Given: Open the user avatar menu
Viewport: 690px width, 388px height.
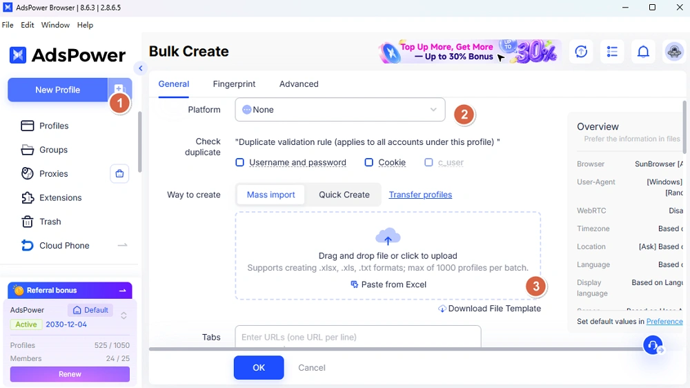Looking at the screenshot, I should (x=674, y=52).
